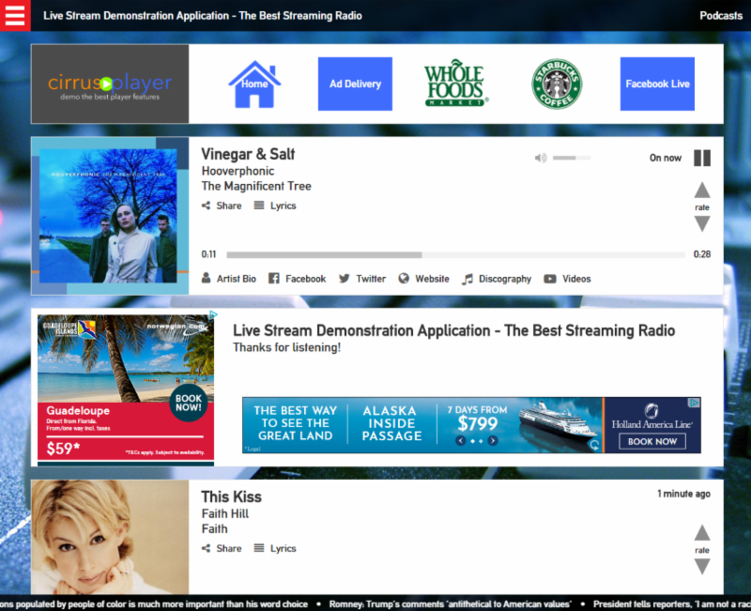The height and width of the screenshot is (611, 751).
Task: Visit the artist Website link
Action: click(x=424, y=279)
